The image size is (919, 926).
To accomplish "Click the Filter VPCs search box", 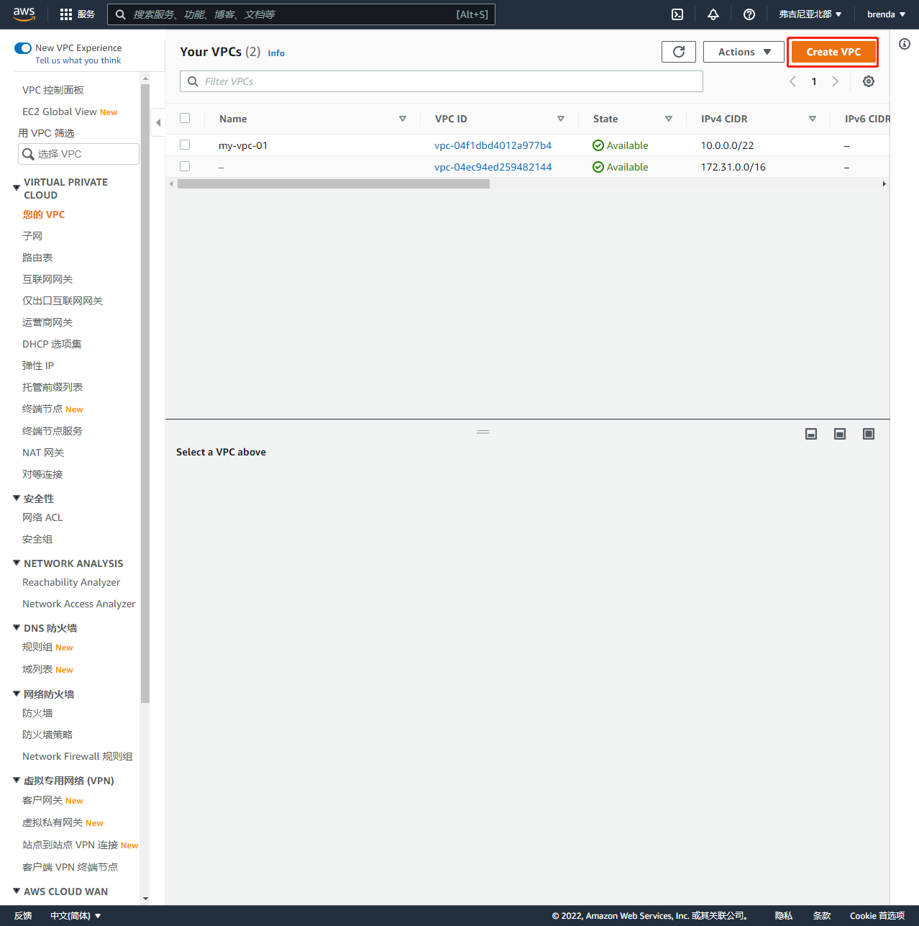I will (x=442, y=81).
